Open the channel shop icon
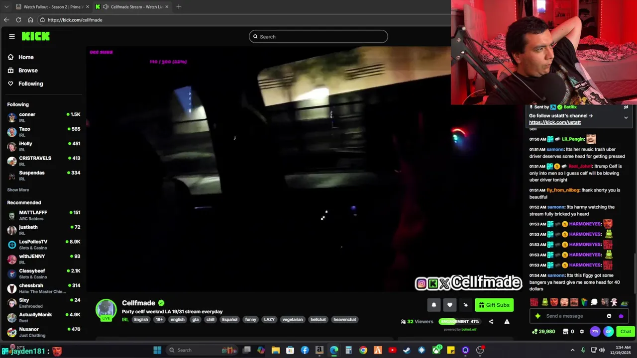This screenshot has width=637, height=358. click(565, 332)
